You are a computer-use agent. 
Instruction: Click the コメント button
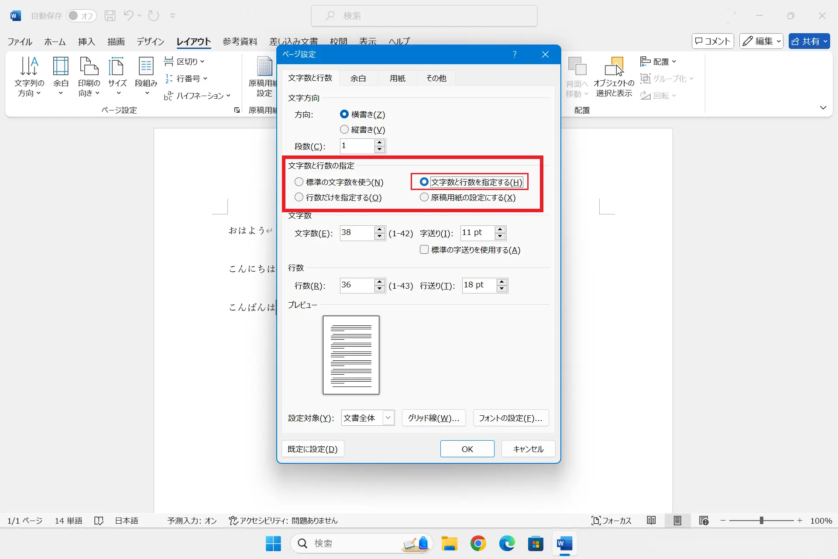713,41
